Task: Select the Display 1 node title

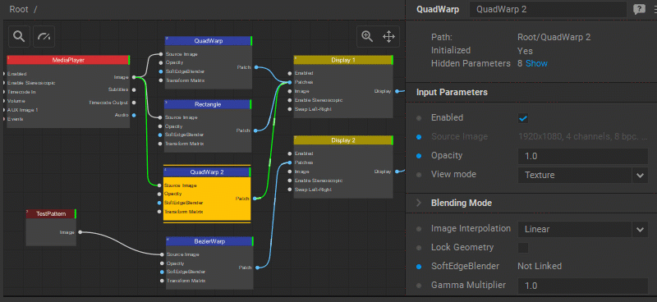Action: point(343,60)
